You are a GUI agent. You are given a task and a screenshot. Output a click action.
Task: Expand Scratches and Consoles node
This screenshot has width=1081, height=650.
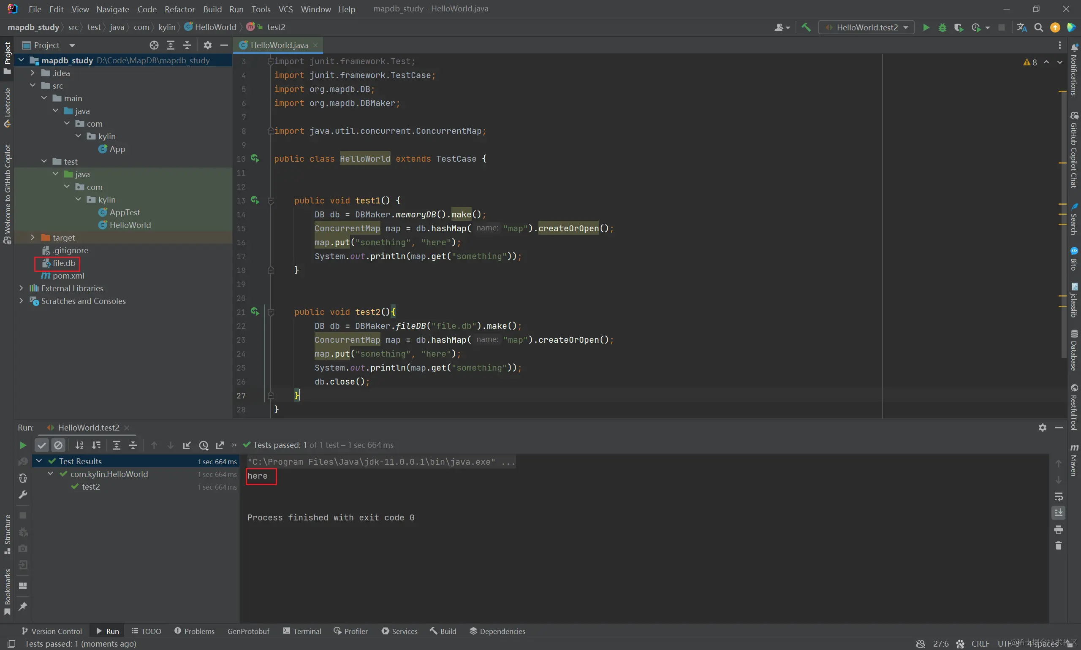[21, 301]
